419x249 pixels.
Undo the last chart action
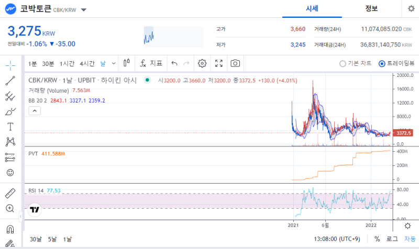(174, 63)
